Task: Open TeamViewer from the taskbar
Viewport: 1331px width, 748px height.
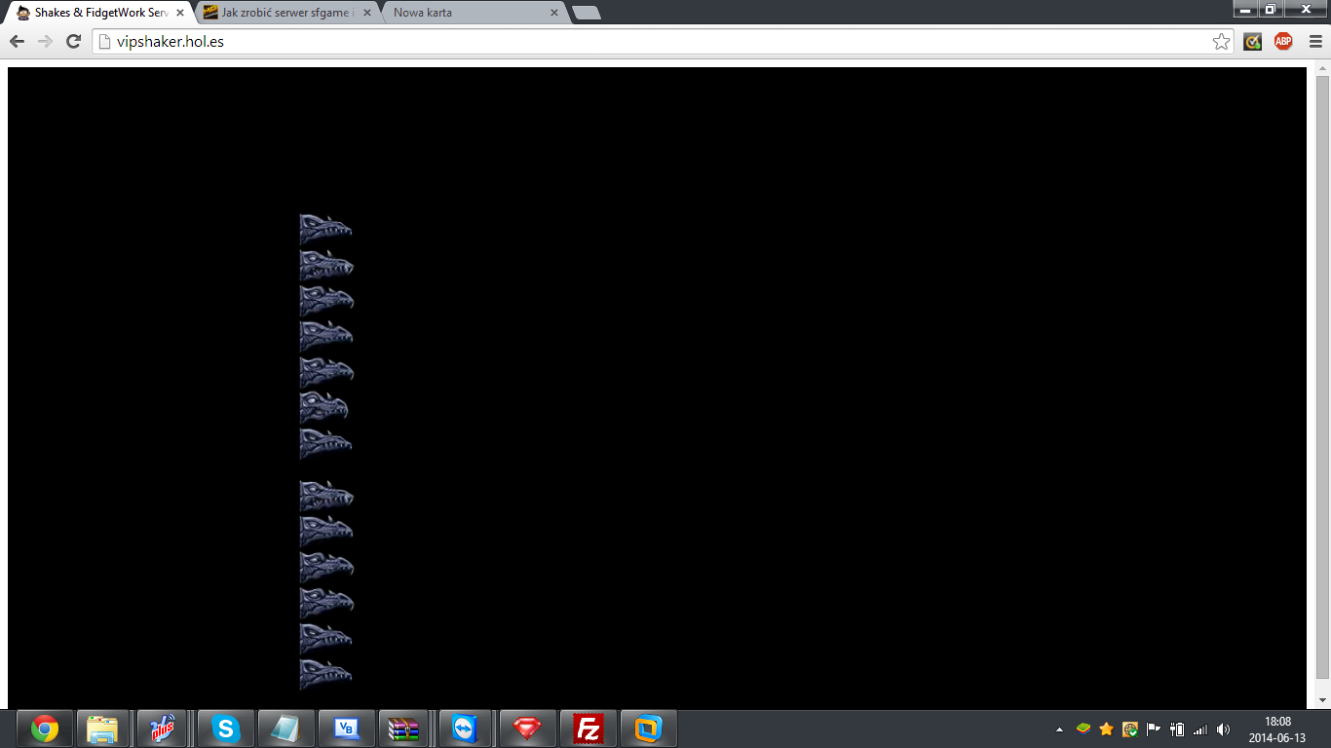Action: tap(467, 729)
